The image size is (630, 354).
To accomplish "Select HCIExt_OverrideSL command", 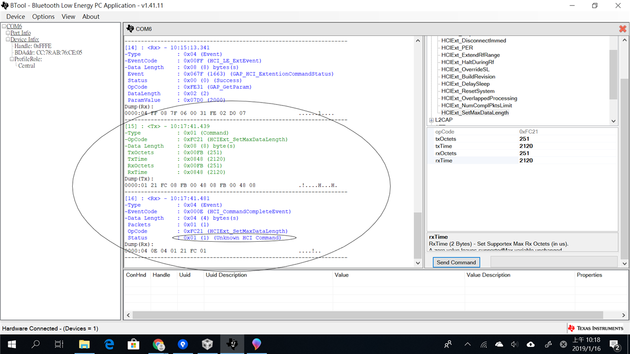I will click(x=465, y=69).
